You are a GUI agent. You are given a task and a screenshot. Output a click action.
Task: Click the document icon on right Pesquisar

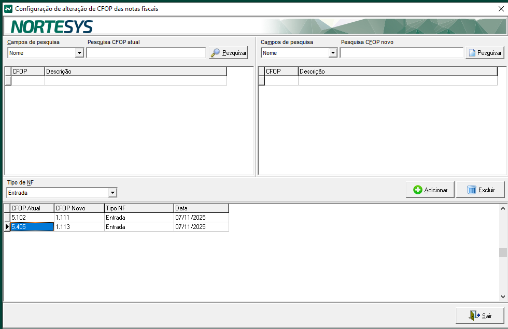point(471,53)
